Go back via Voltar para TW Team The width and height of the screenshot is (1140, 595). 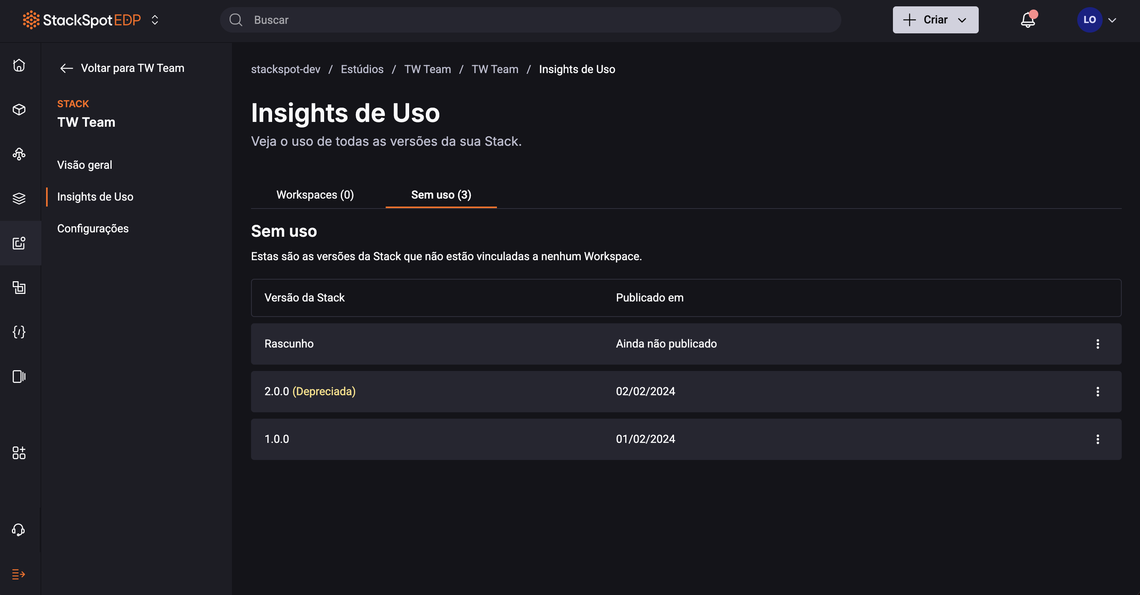[122, 68]
